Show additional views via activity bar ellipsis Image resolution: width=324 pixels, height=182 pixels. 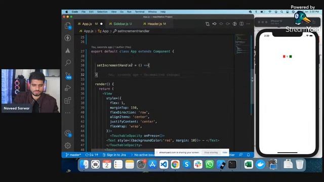[68, 113]
